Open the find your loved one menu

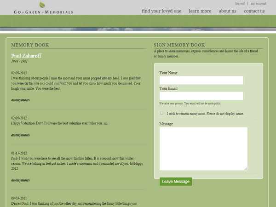point(161,11)
